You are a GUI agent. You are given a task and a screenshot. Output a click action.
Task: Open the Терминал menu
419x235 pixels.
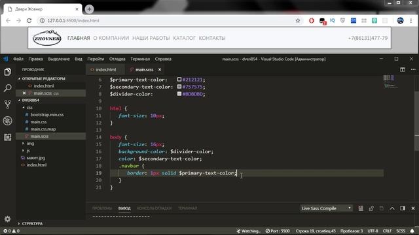click(x=140, y=59)
